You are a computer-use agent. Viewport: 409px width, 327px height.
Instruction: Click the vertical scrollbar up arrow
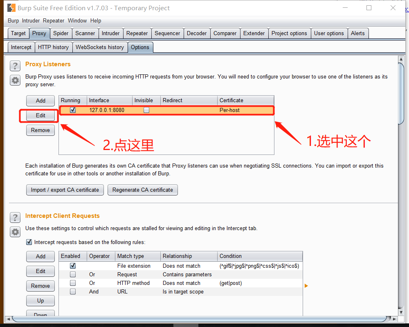coord(401,59)
